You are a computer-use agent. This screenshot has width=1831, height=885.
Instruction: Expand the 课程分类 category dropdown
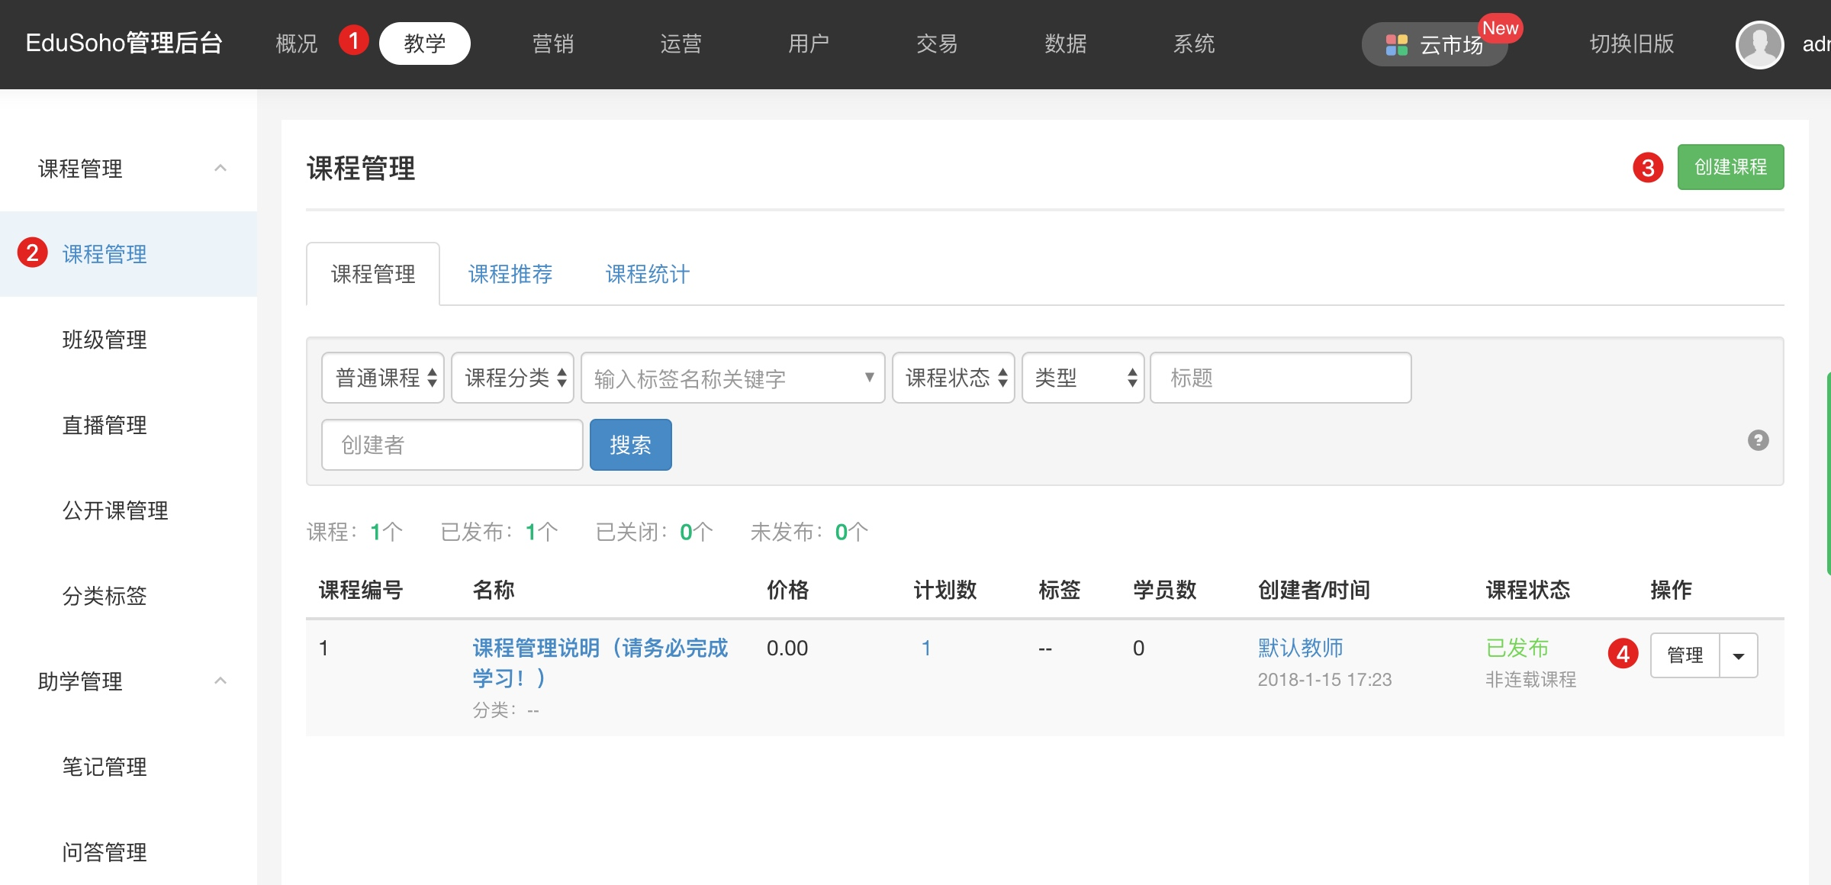tap(513, 378)
